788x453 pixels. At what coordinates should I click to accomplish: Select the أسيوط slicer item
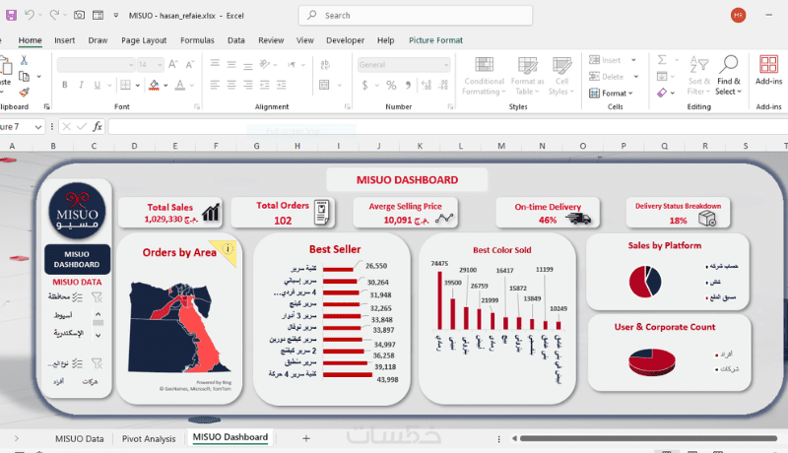63,315
